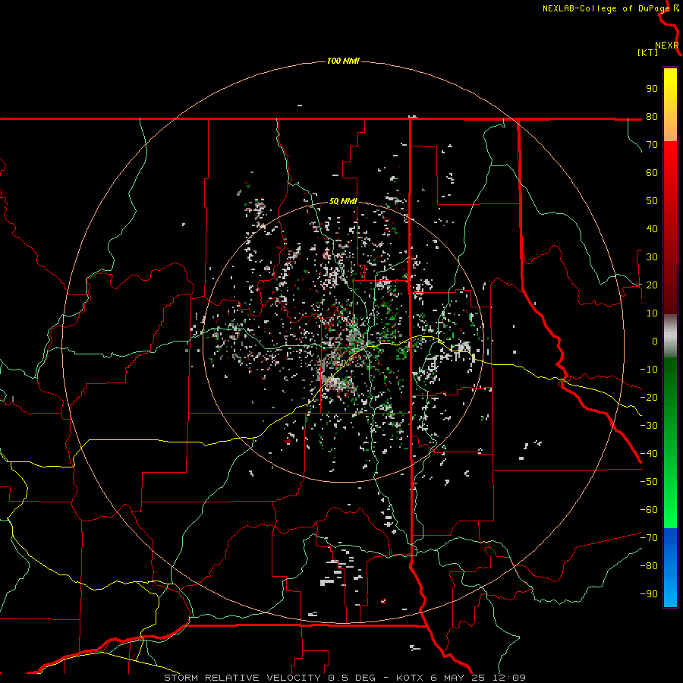Click the 70 value on velocity scale
The height and width of the screenshot is (683, 683).
pyautogui.click(x=652, y=145)
